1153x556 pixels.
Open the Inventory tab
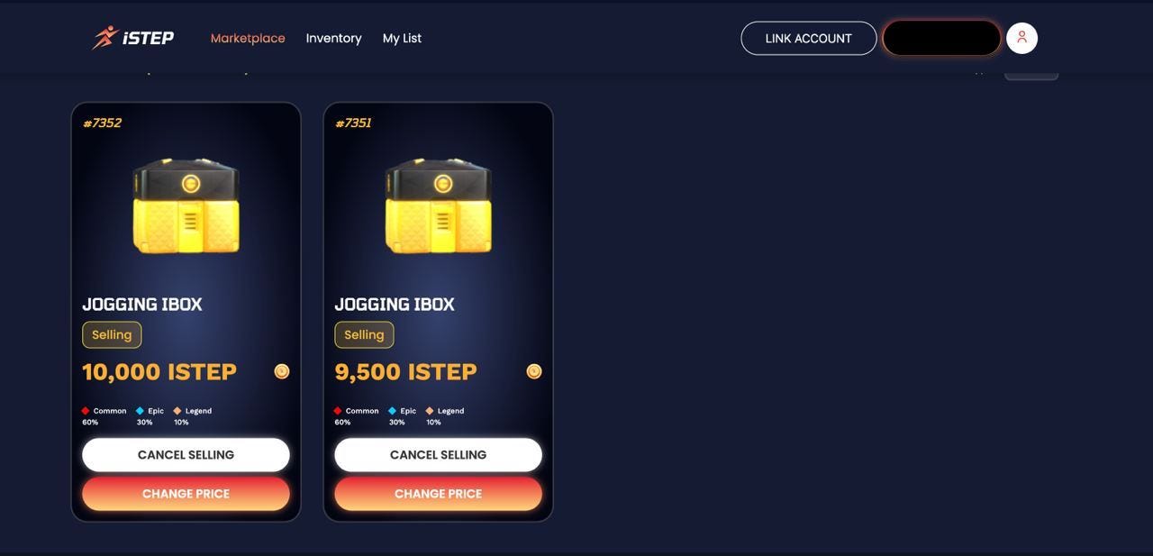(333, 38)
